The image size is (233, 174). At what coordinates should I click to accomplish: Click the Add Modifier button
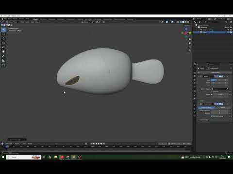(215, 72)
